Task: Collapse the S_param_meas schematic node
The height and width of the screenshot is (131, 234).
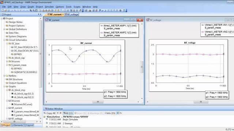Action: pyautogui.click(x=7, y=65)
